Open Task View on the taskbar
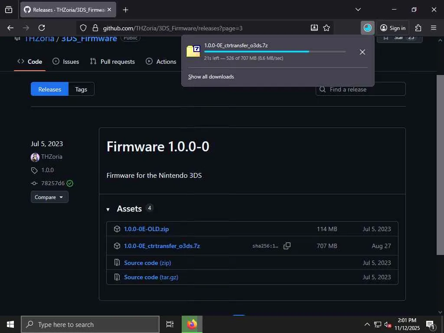 pyautogui.click(x=170, y=324)
